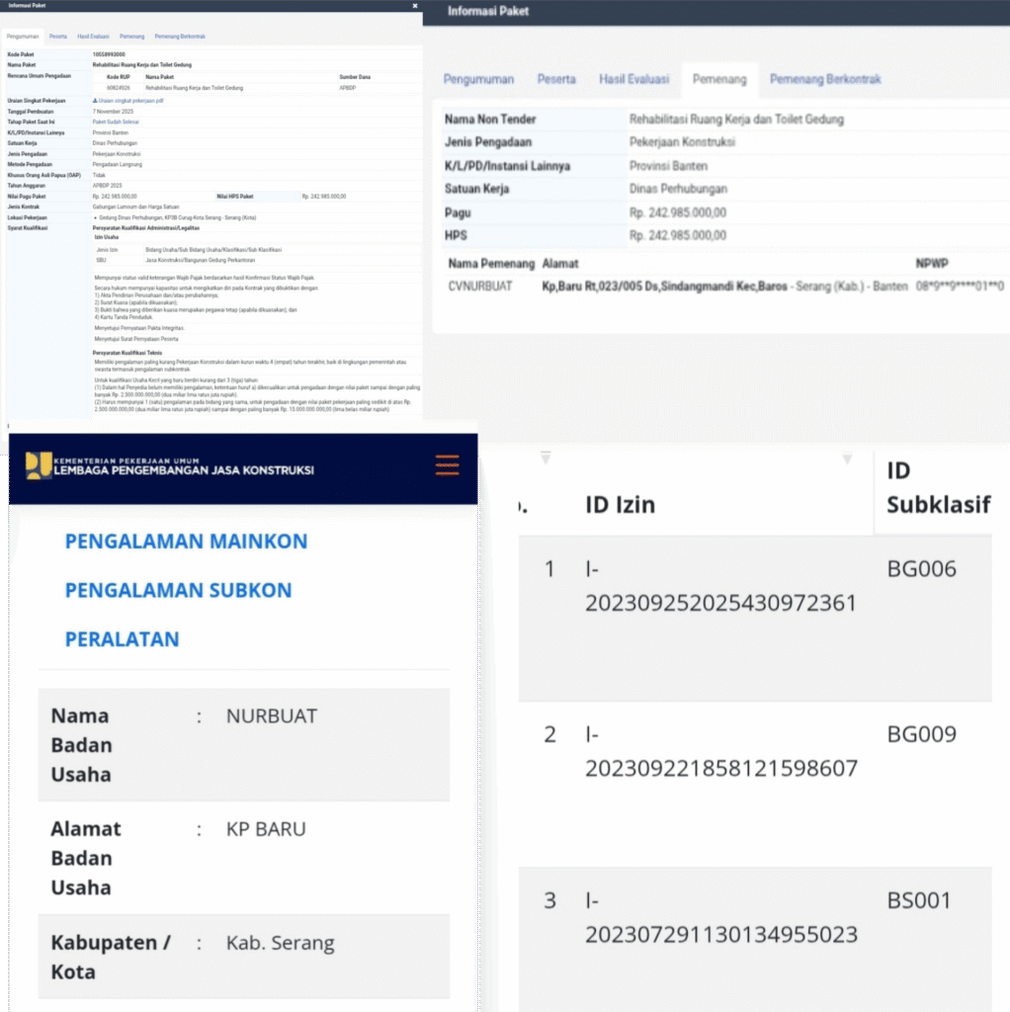Viewport: 1010px width, 1012px height.
Task: Click the download icon beside Uraian singkat pekerjaan.pdf
Action: point(95,101)
